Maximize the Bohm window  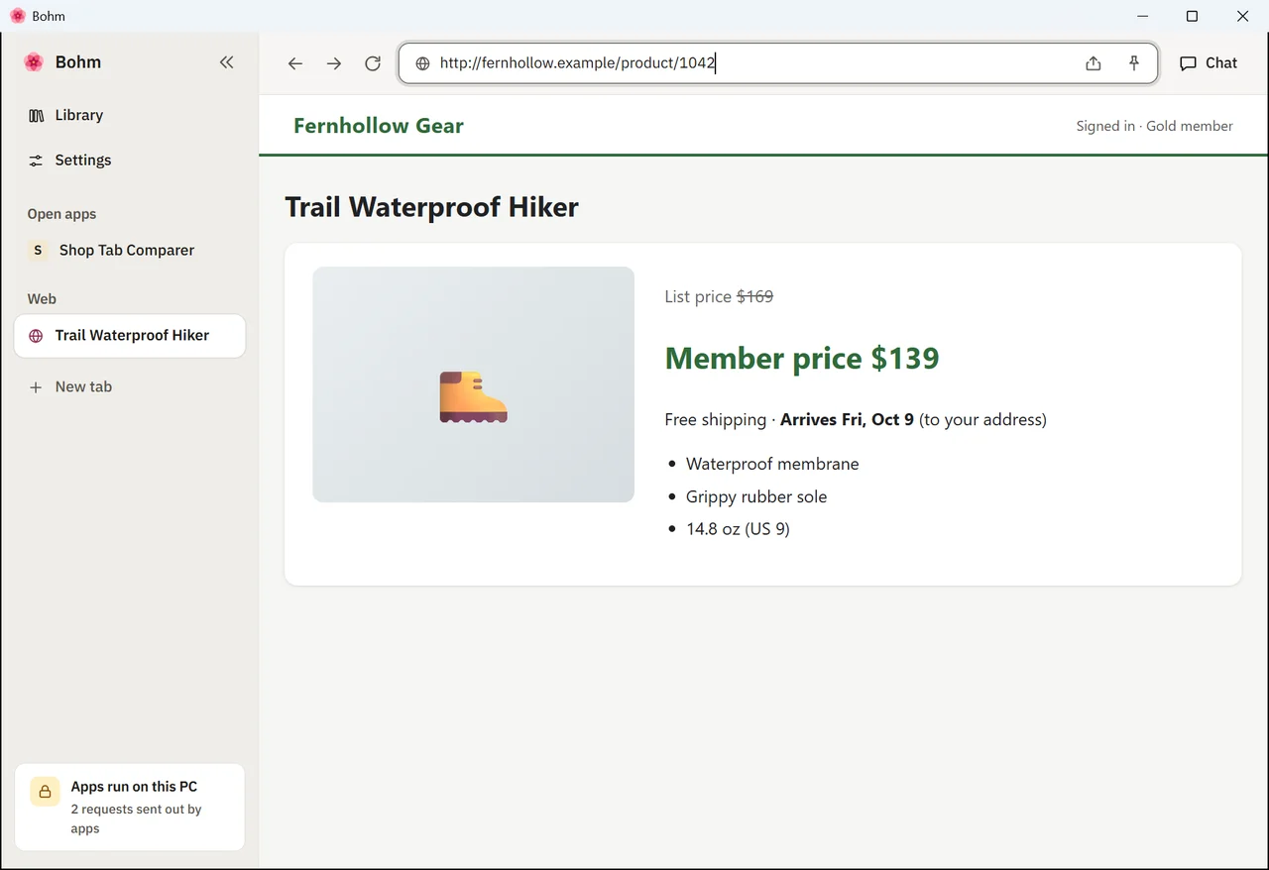point(1193,16)
